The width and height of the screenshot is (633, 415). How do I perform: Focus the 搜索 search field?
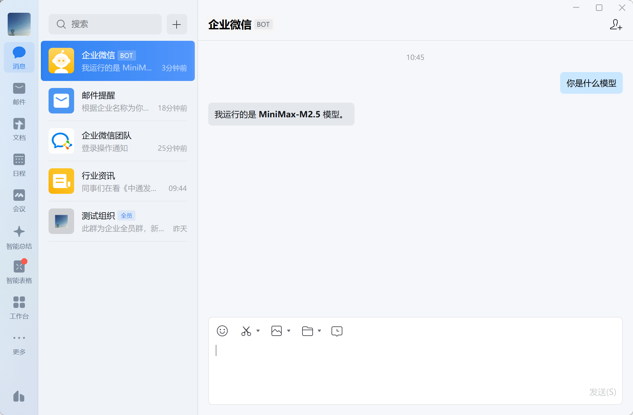click(105, 24)
